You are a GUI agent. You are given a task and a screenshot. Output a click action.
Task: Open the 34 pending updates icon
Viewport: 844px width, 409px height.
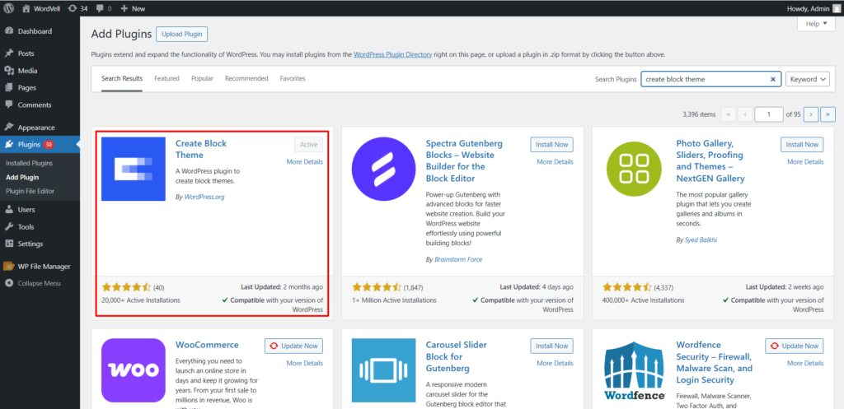tap(78, 8)
